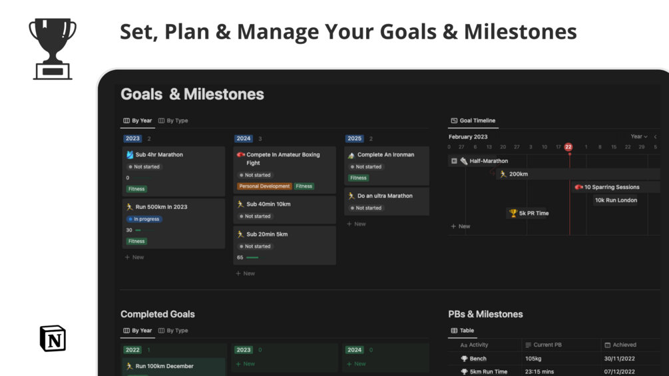The height and width of the screenshot is (376, 669).
Task: Click the blue shirt icon on Sub 4hr Marathon
Action: (130, 154)
